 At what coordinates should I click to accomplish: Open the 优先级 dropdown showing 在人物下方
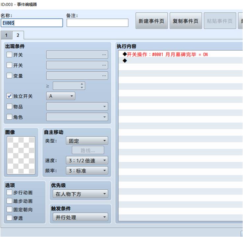(80, 194)
